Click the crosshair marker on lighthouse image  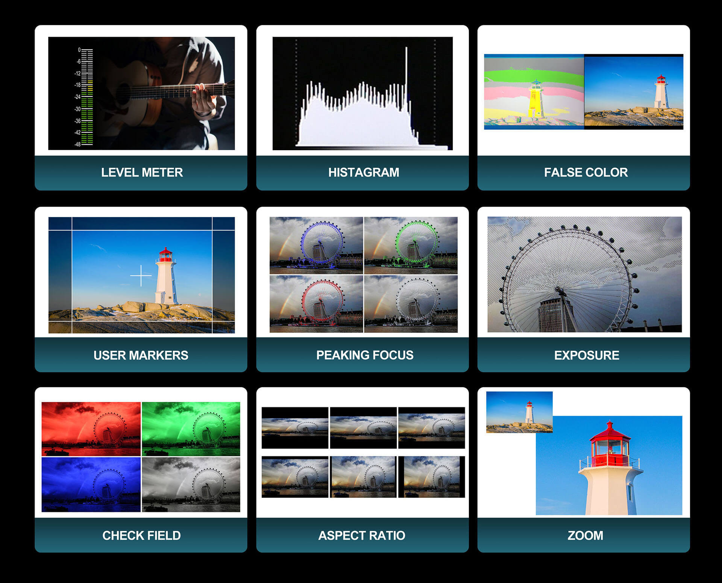point(141,275)
